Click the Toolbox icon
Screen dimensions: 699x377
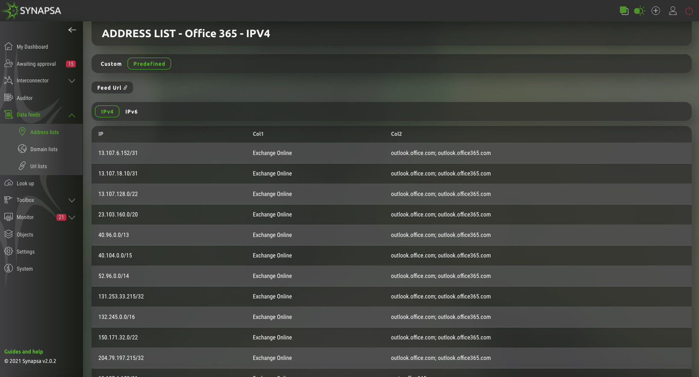coord(8,199)
